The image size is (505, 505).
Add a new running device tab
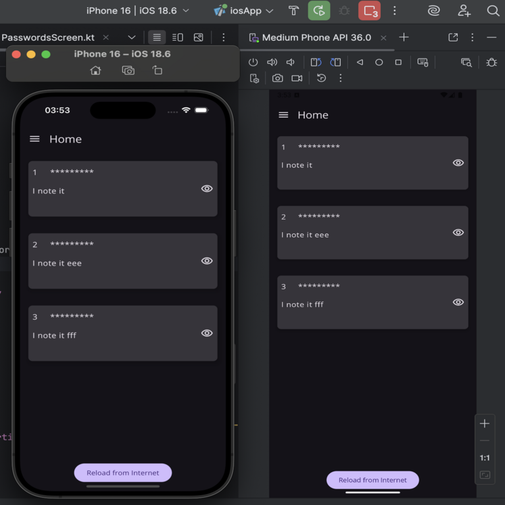(404, 37)
